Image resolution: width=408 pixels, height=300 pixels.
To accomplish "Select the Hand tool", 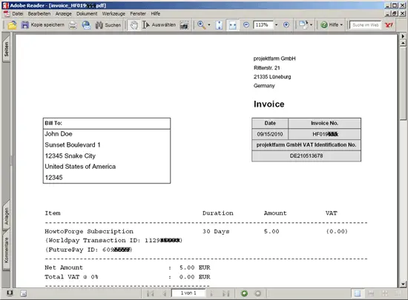I will coord(134,25).
